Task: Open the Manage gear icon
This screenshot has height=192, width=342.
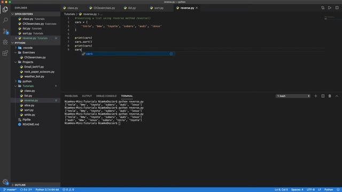Action: pos(5,182)
